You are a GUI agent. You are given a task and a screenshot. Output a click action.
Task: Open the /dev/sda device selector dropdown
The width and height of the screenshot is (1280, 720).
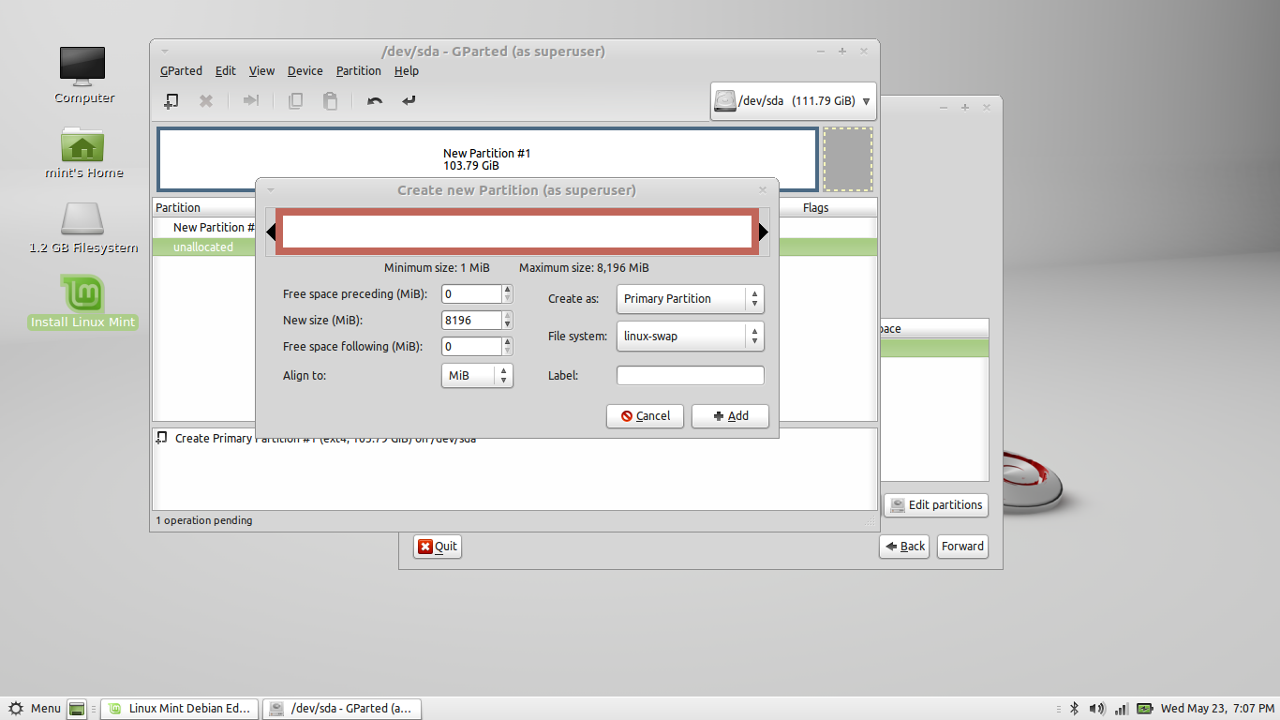click(x=794, y=101)
